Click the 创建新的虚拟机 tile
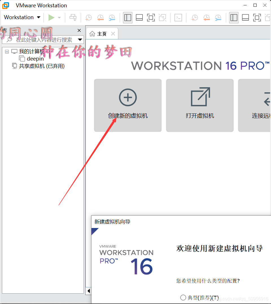Viewport: 271px width, 304px height. click(x=128, y=105)
